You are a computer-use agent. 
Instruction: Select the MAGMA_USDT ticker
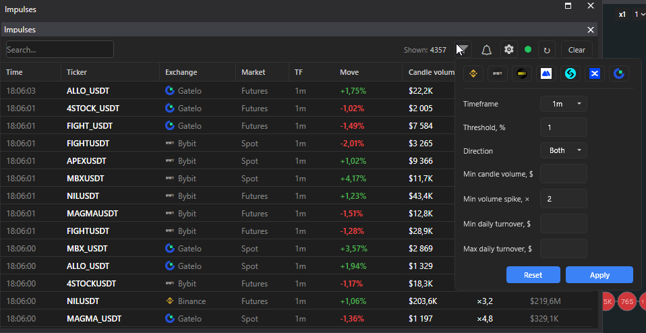coord(94,318)
